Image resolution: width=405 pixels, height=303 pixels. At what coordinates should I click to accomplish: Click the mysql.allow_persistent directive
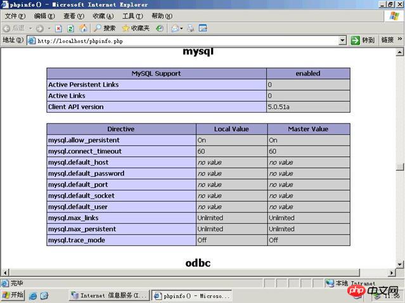click(x=84, y=140)
